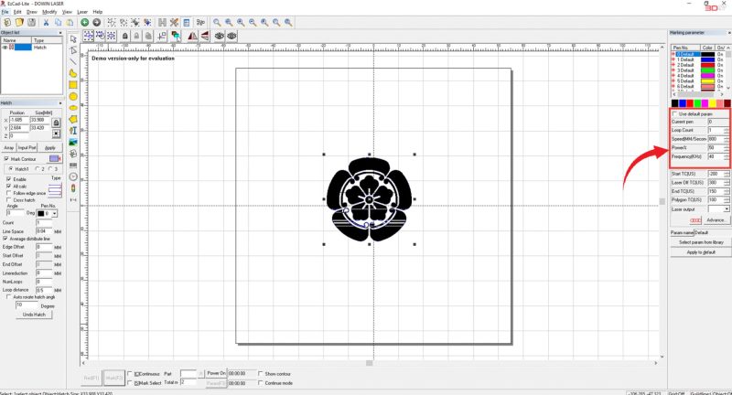Open the File menu
The width and height of the screenshot is (732, 395).
click(x=5, y=12)
